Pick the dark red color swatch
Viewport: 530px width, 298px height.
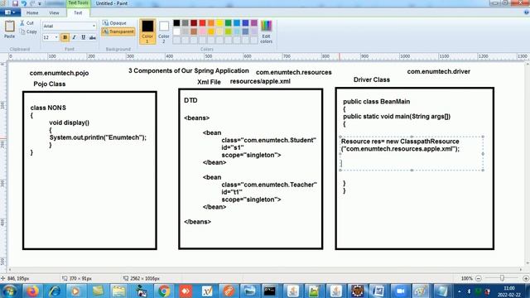tap(194, 22)
